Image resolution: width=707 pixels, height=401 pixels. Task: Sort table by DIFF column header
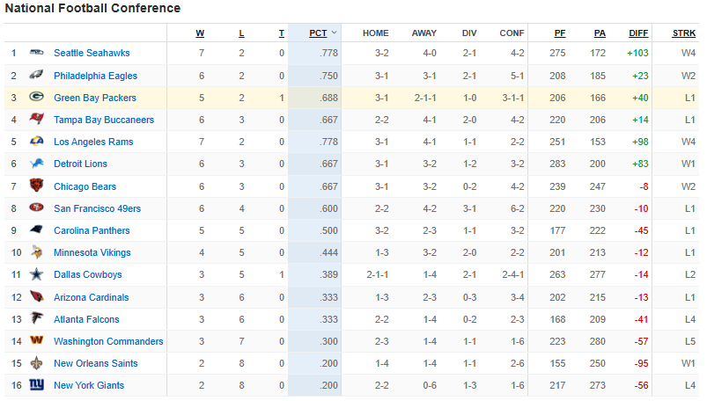tap(638, 33)
